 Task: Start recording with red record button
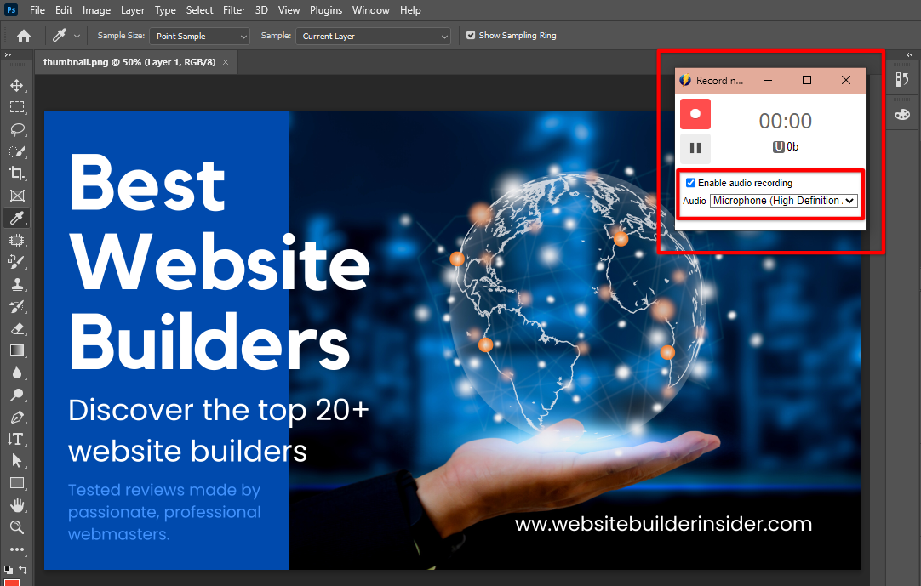tap(695, 114)
